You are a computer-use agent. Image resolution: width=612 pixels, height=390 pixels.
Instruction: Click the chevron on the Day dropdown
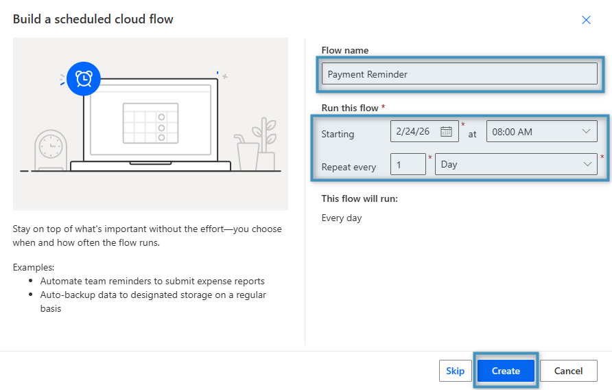(587, 164)
